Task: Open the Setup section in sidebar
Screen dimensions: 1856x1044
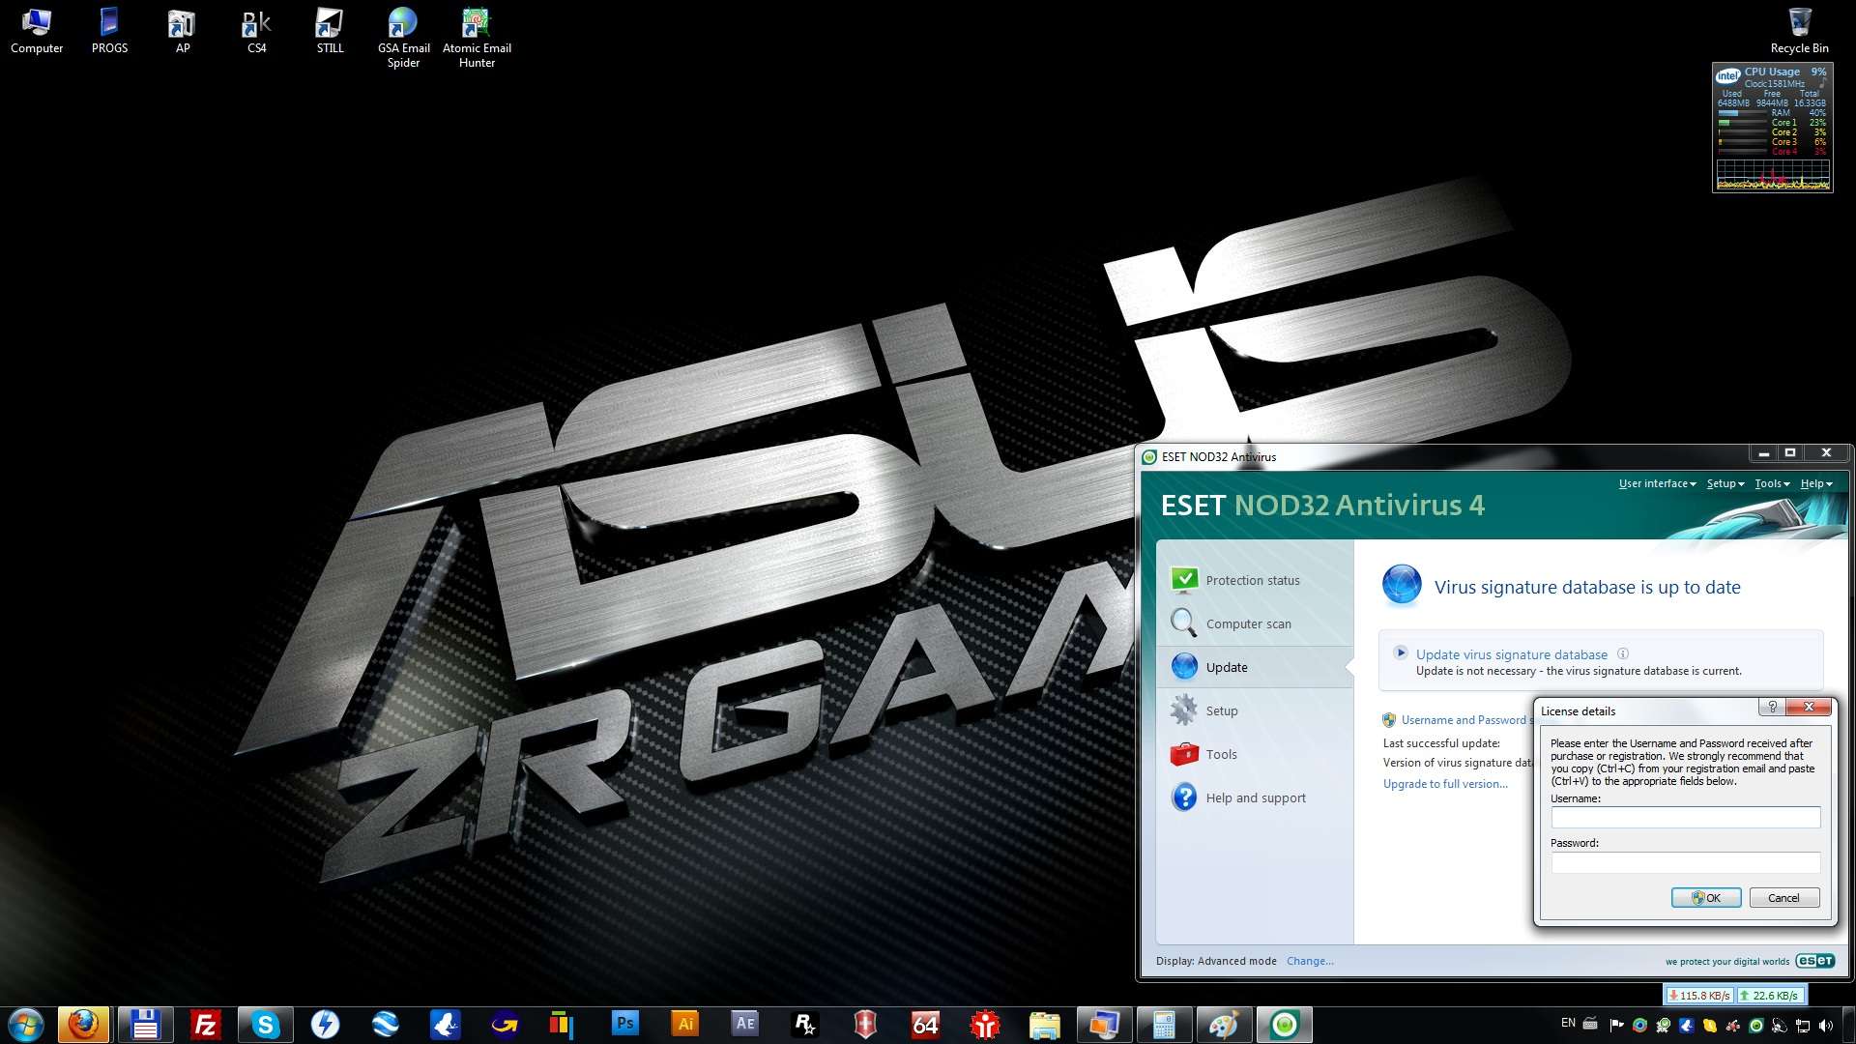Action: (1254, 710)
